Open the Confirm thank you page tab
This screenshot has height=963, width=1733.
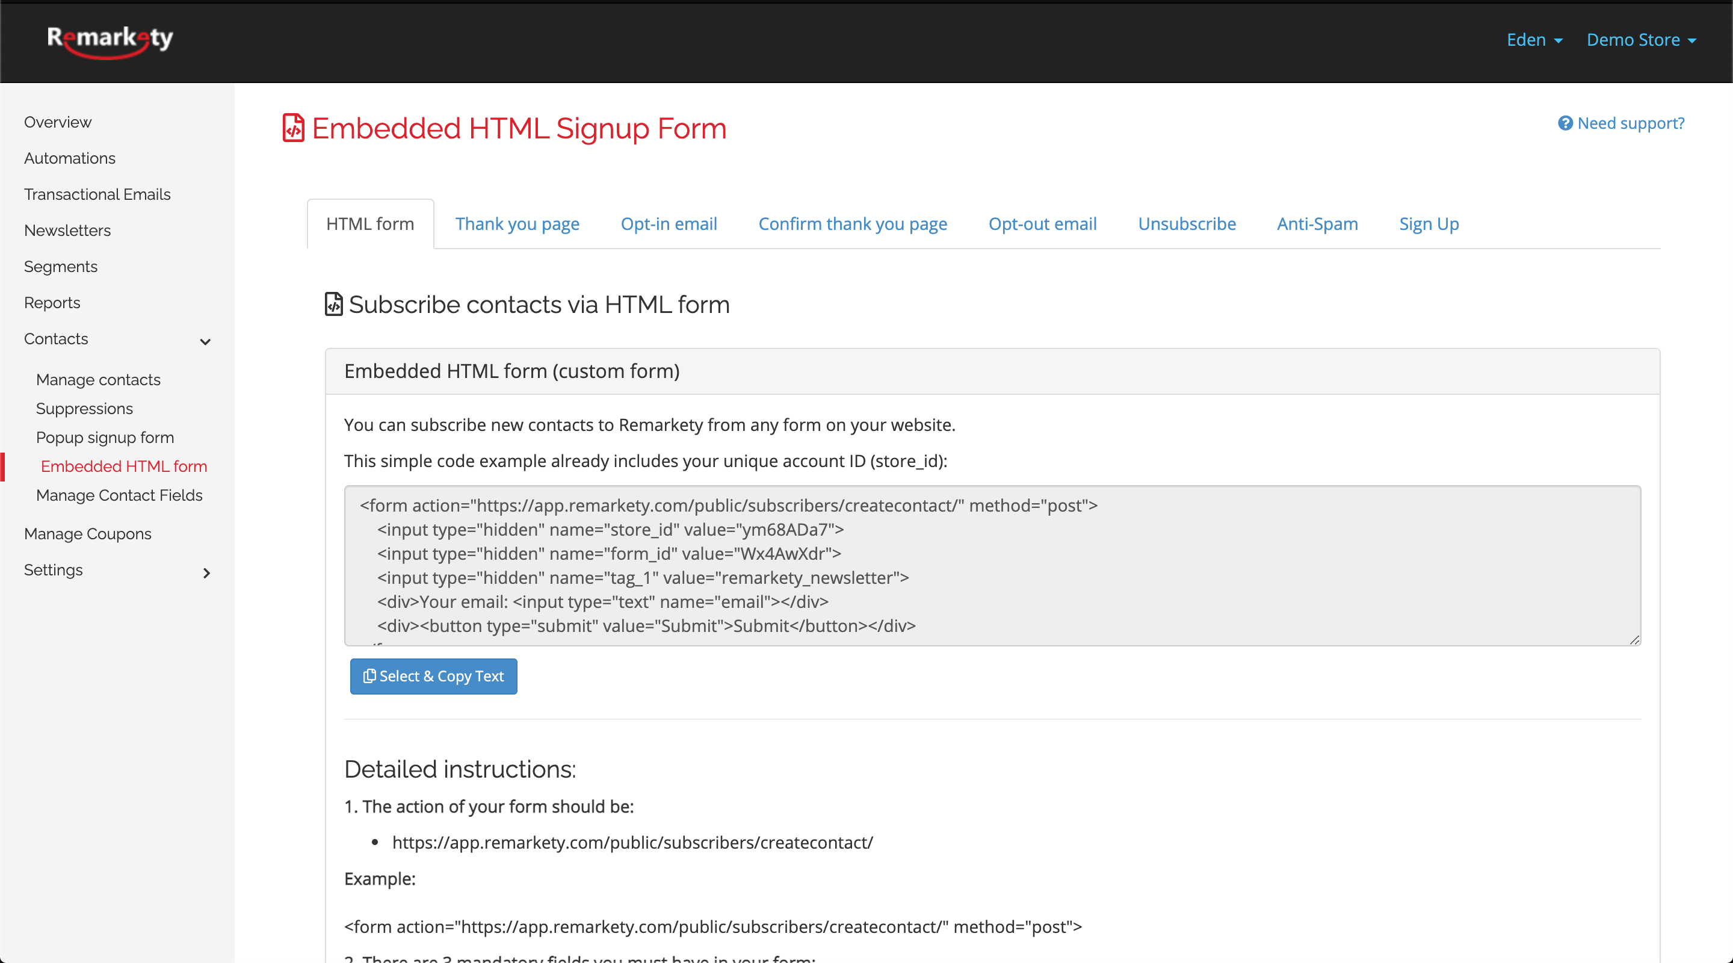[853, 223]
